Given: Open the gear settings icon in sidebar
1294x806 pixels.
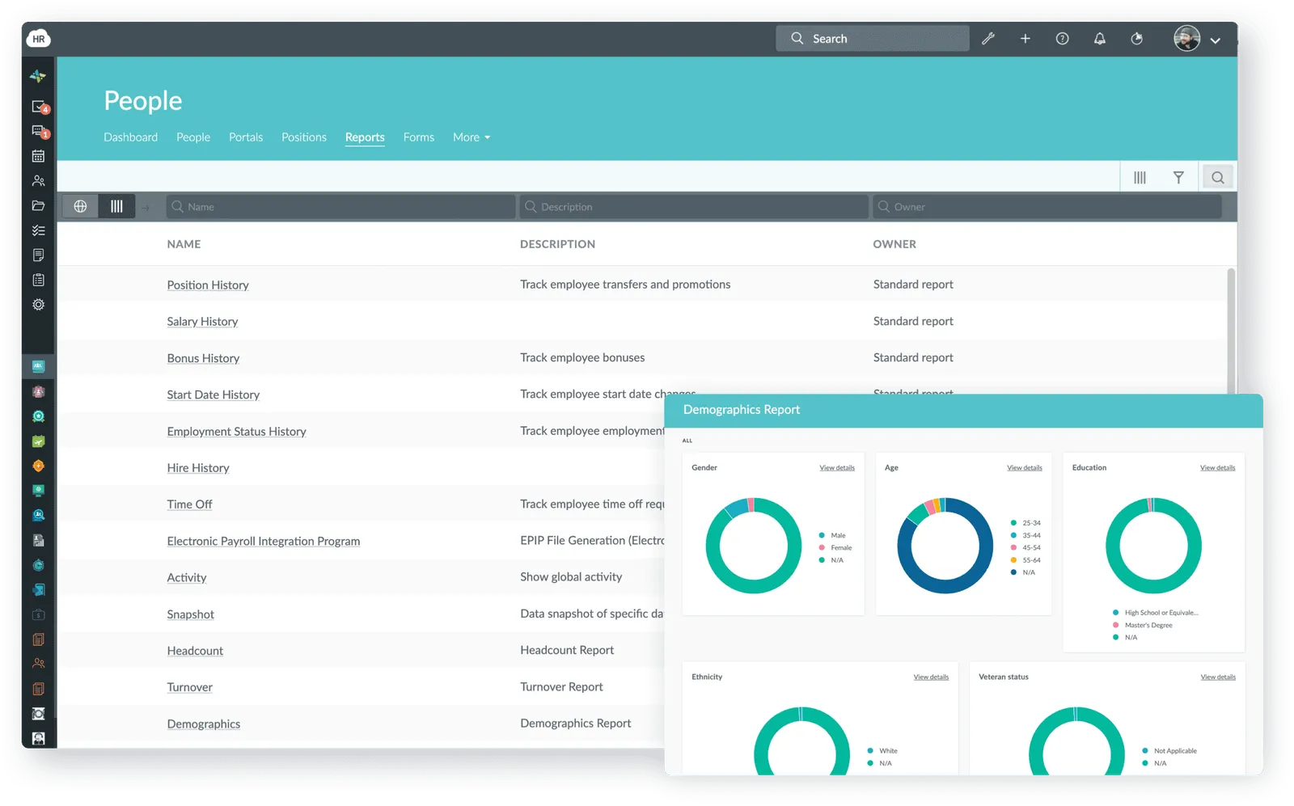Looking at the screenshot, I should pos(38,305).
